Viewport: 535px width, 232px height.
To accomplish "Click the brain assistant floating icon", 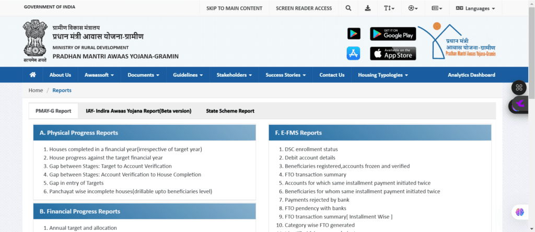I will point(520,212).
